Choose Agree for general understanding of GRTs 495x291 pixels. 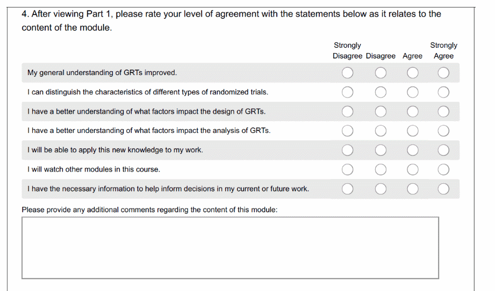click(x=412, y=73)
